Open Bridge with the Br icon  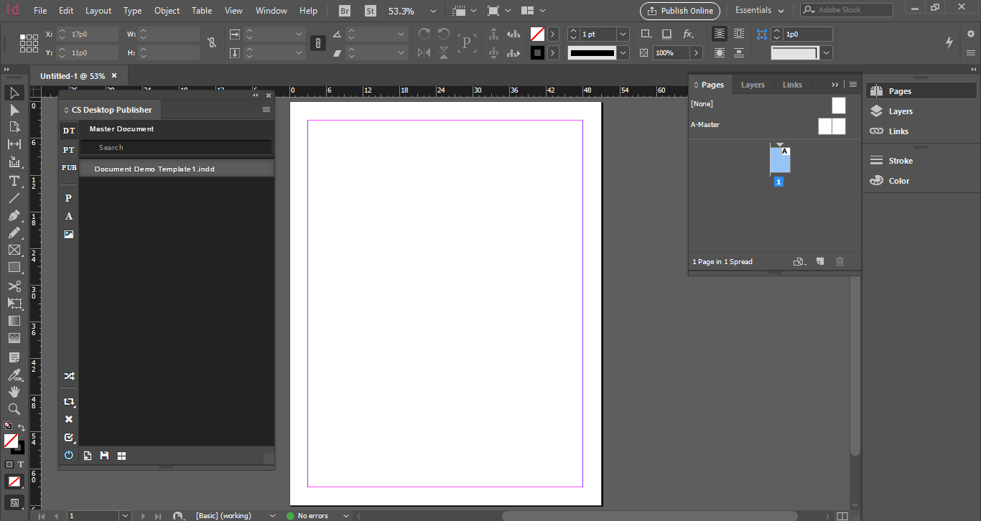(x=345, y=11)
